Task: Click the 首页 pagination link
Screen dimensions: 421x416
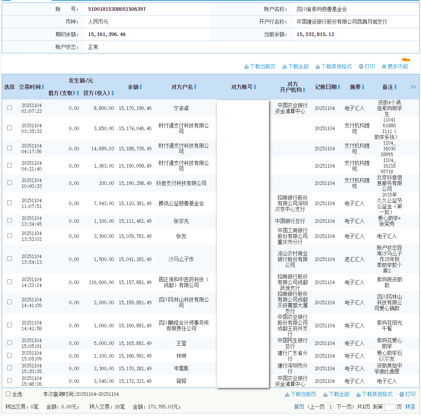Action: tap(299, 407)
